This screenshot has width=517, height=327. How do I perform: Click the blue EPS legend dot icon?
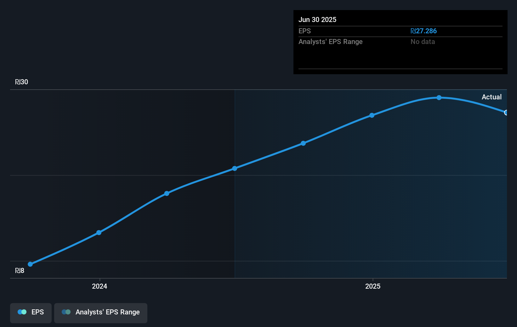[22, 312]
